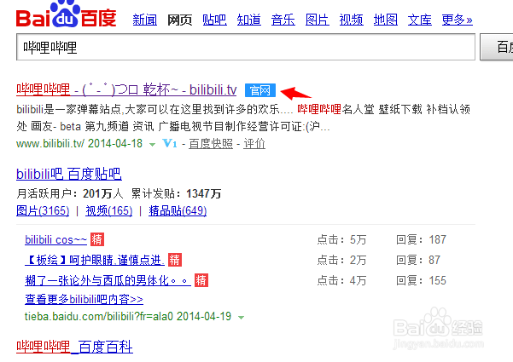Viewport: 513px width, 362px height.
Task: Open the 音乐 tab
Action: pyautogui.click(x=283, y=20)
